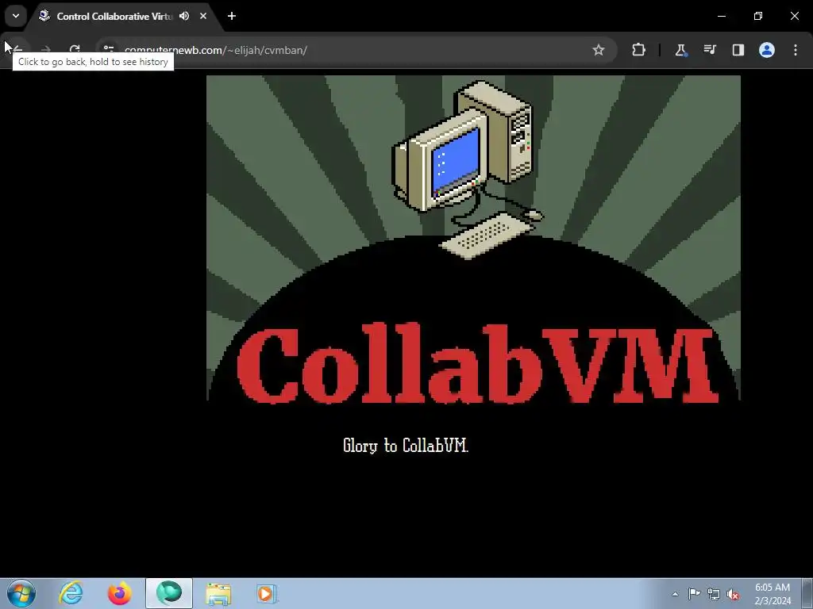Restore down the browser window
Viewport: 813px width, 609px height.
pos(758,16)
